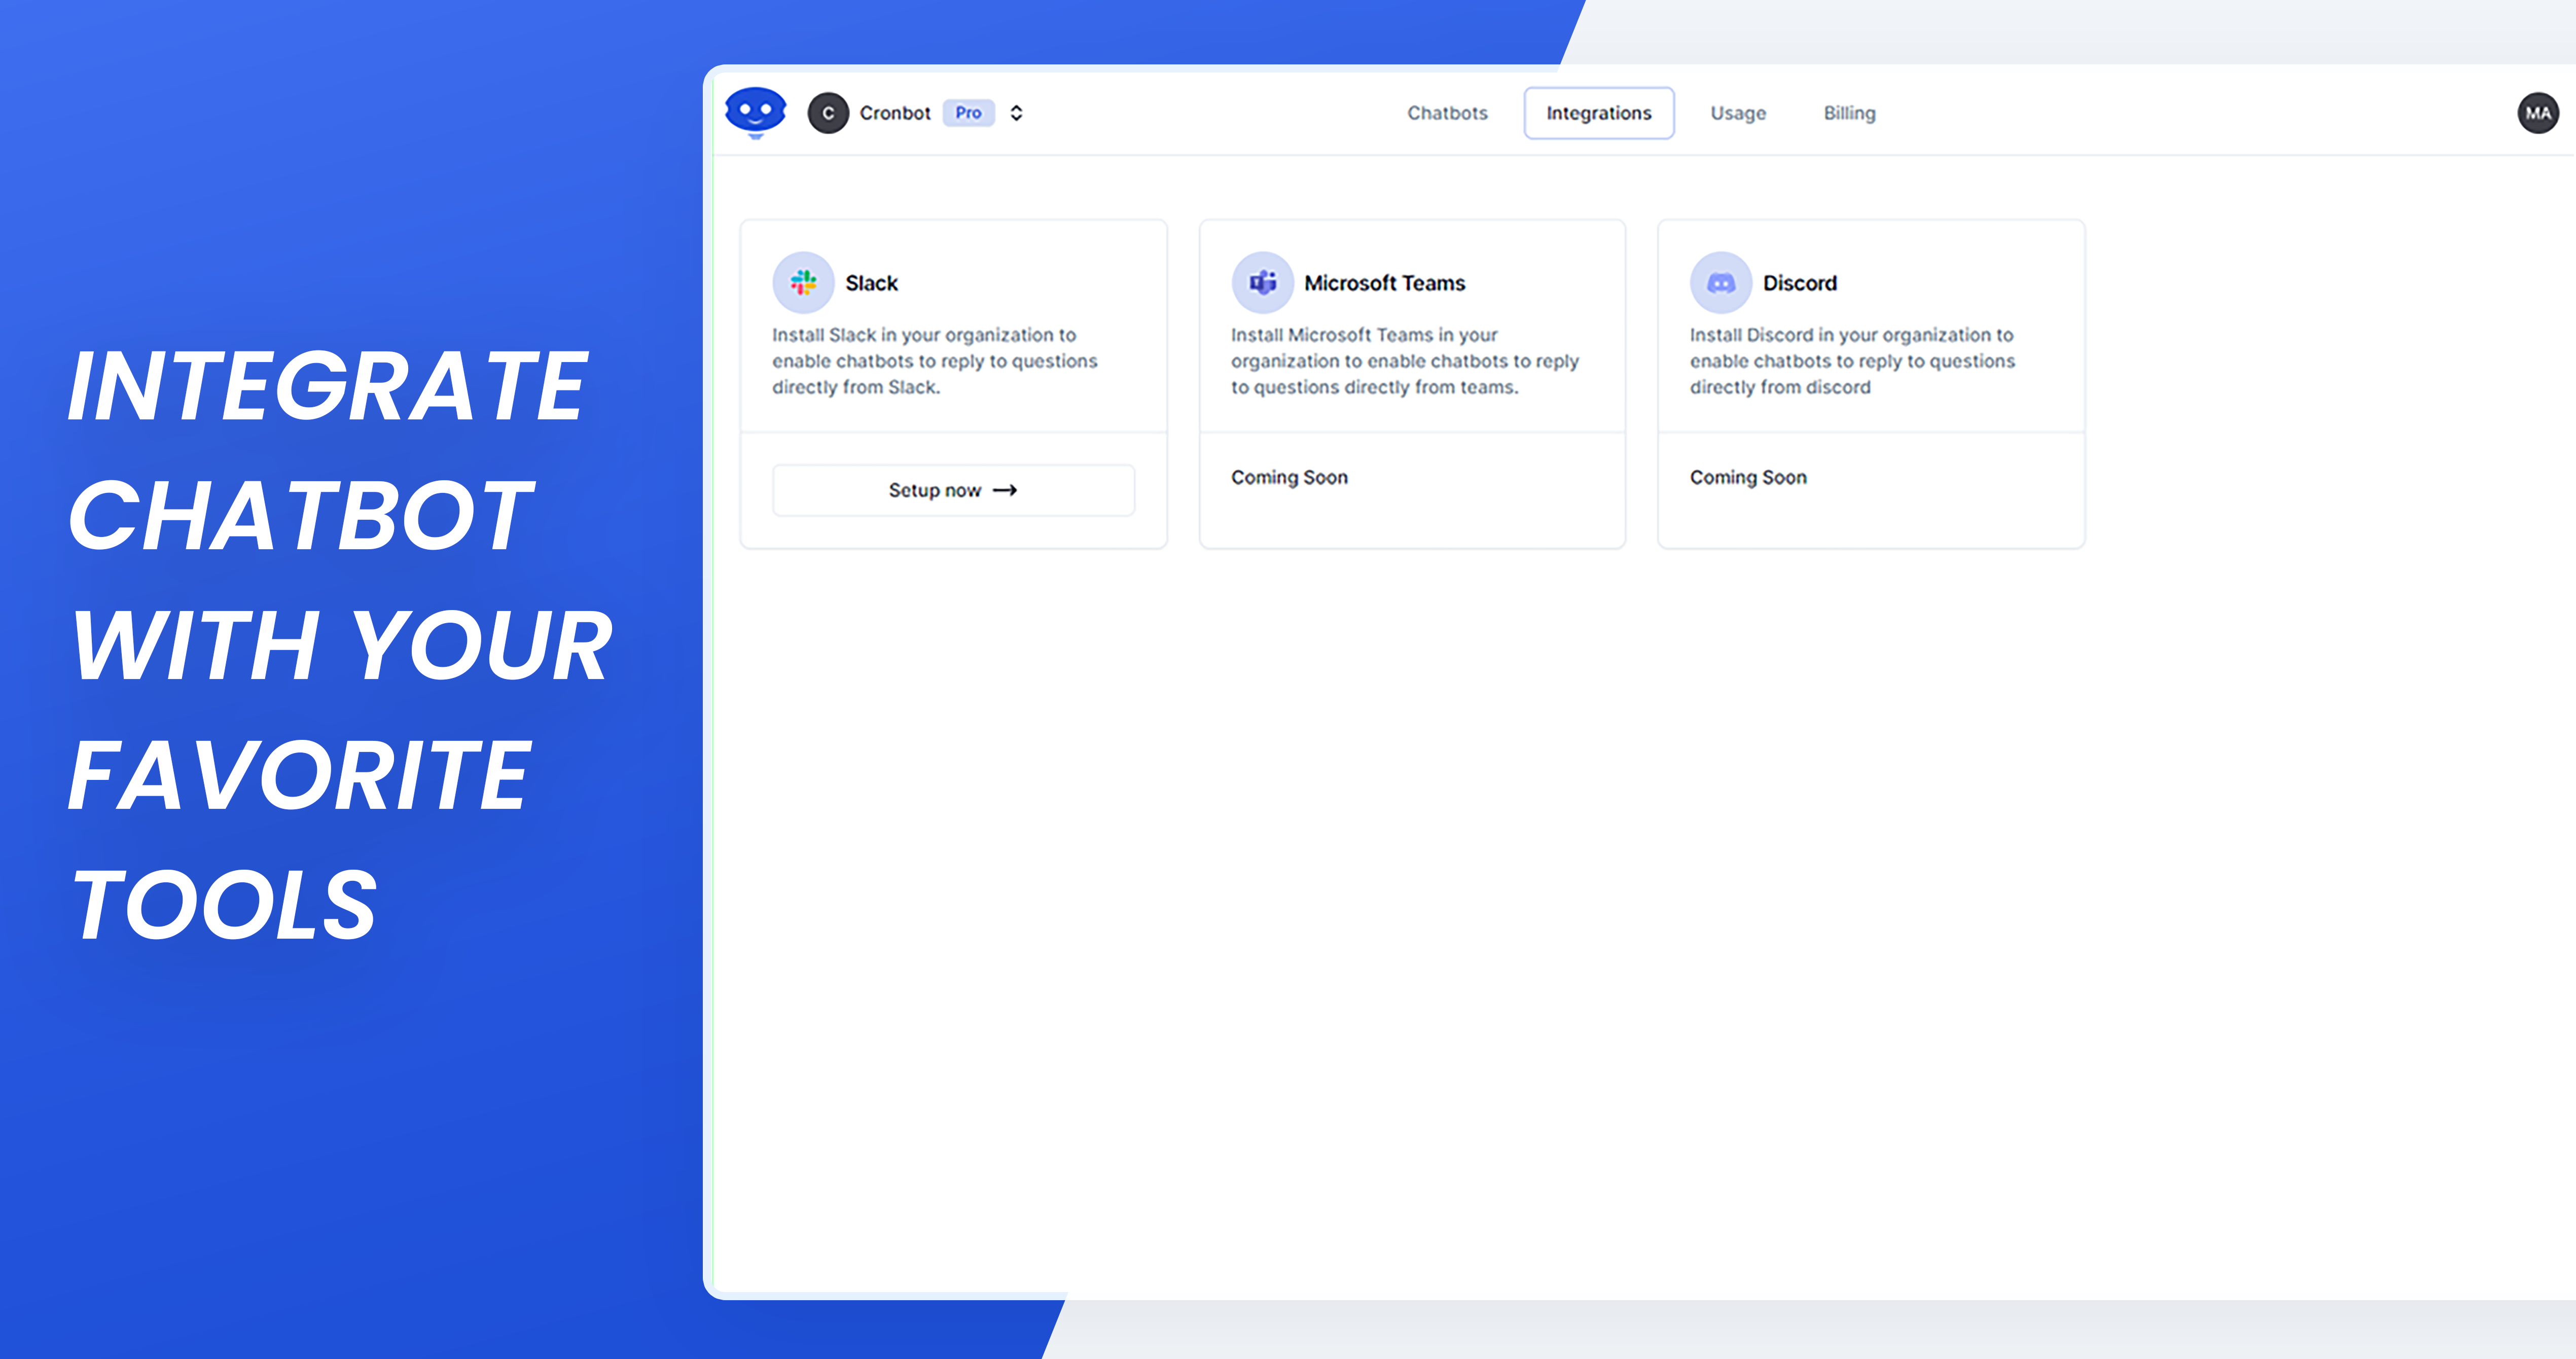Click Coming Soon under Microsoft Teams
The width and height of the screenshot is (2576, 1359).
click(1289, 477)
